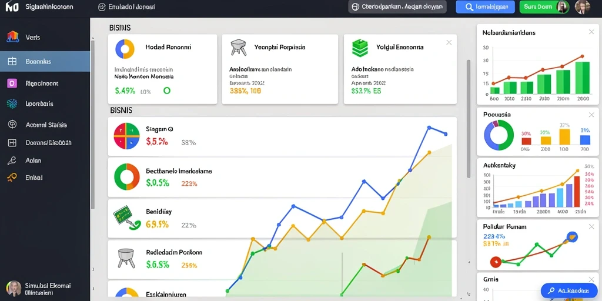The width and height of the screenshot is (602, 301).
Task: Click the colorful Verts sidebar icon
Action: pyautogui.click(x=13, y=37)
